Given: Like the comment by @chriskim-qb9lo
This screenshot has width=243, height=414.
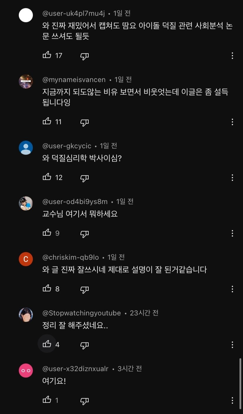Looking at the screenshot, I should 47,289.
